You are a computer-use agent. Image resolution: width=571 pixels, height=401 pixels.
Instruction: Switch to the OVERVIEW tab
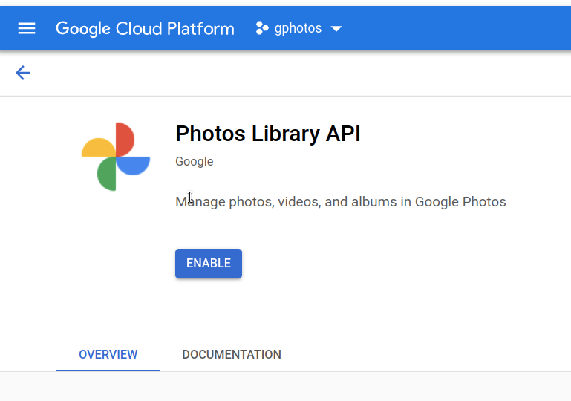(108, 354)
